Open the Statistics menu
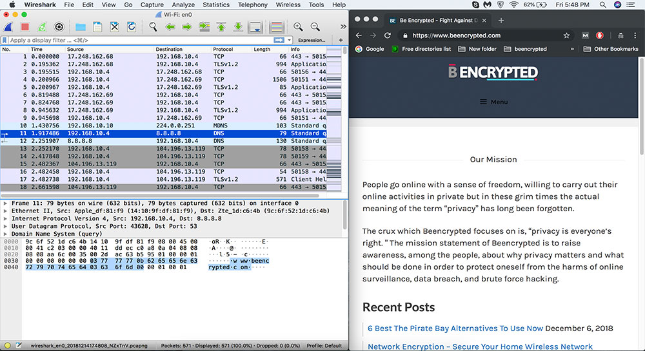 216,5
